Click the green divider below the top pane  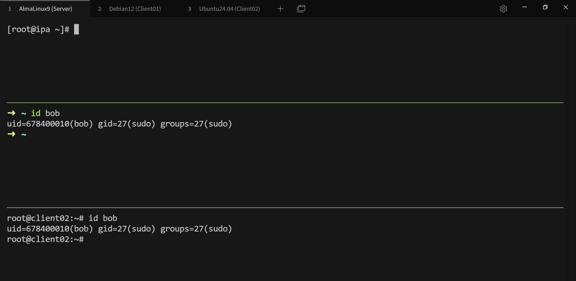click(x=285, y=103)
